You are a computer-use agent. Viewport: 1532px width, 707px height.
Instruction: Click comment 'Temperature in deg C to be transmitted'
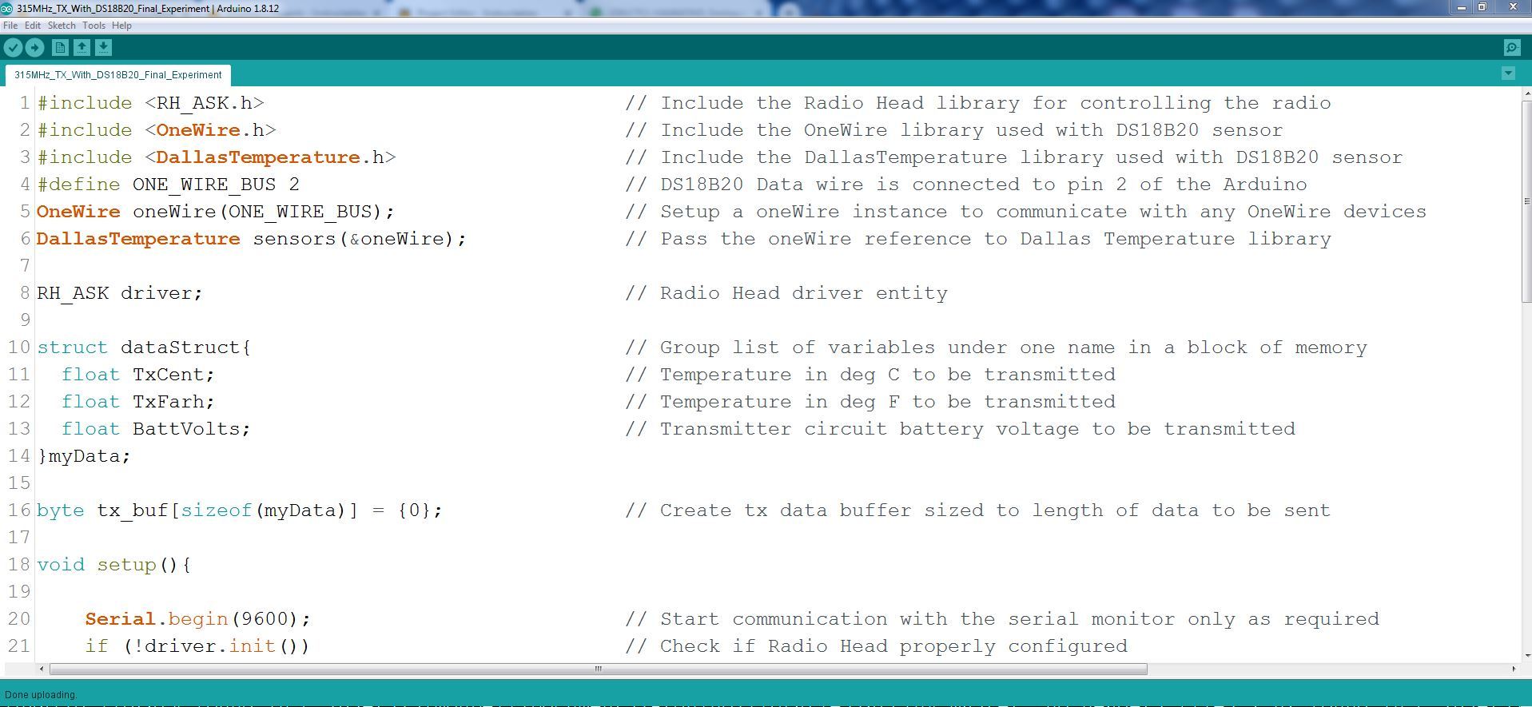pyautogui.click(x=888, y=375)
